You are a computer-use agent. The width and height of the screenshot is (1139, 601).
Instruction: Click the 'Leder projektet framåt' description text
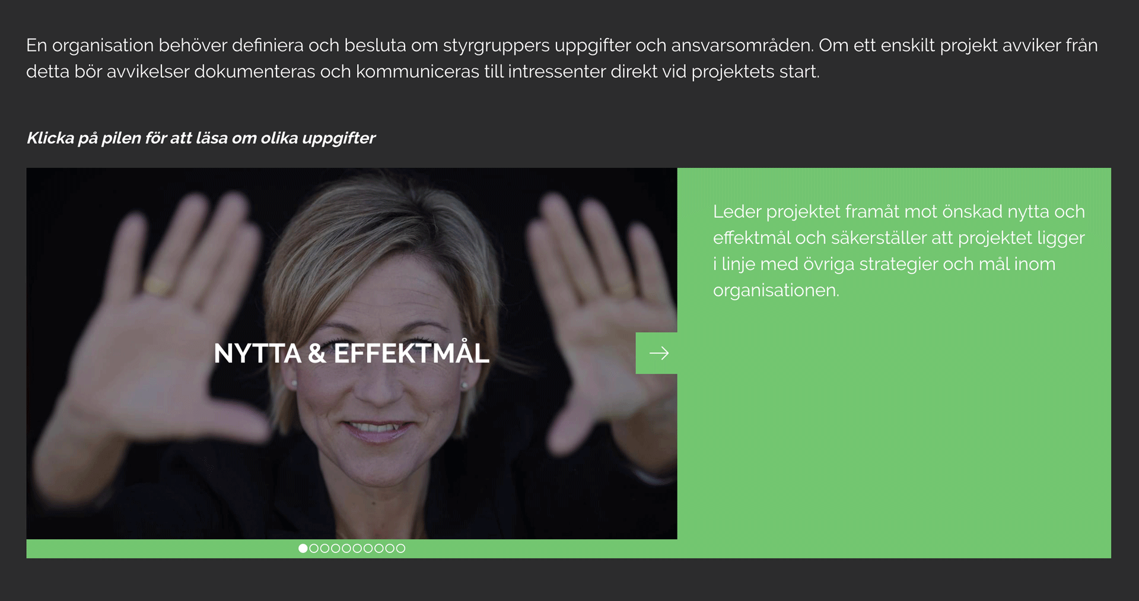[x=899, y=251]
